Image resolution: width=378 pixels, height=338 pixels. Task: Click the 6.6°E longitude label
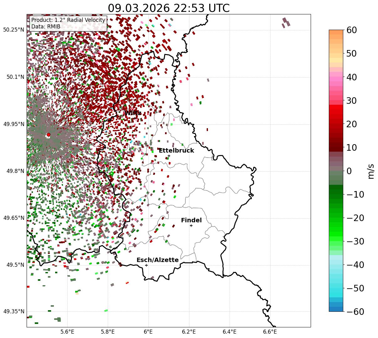pyautogui.click(x=270, y=331)
